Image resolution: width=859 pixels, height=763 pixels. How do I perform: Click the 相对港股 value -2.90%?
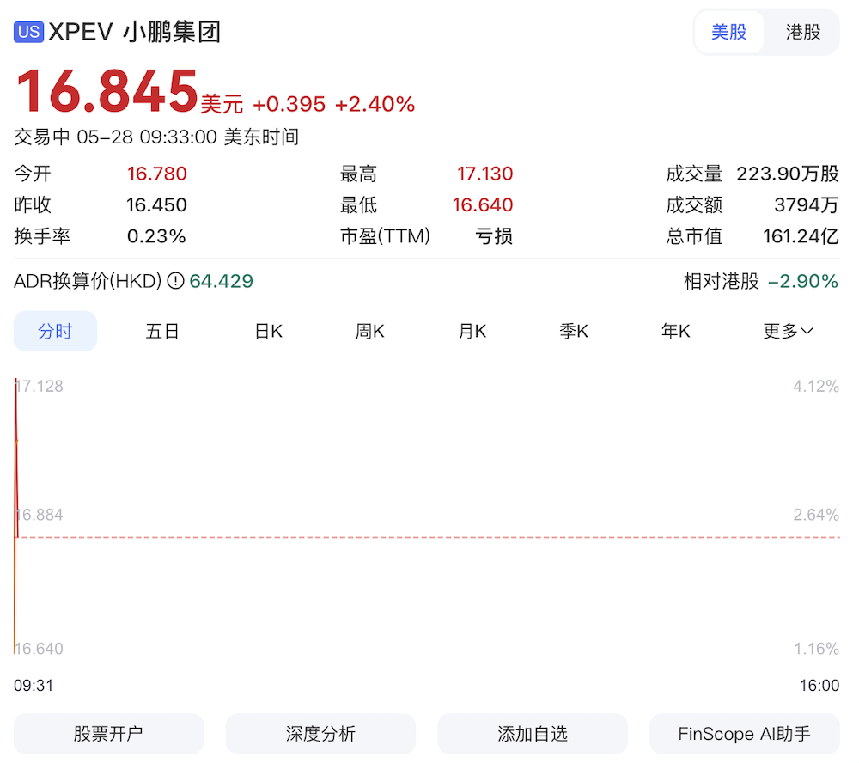802,281
